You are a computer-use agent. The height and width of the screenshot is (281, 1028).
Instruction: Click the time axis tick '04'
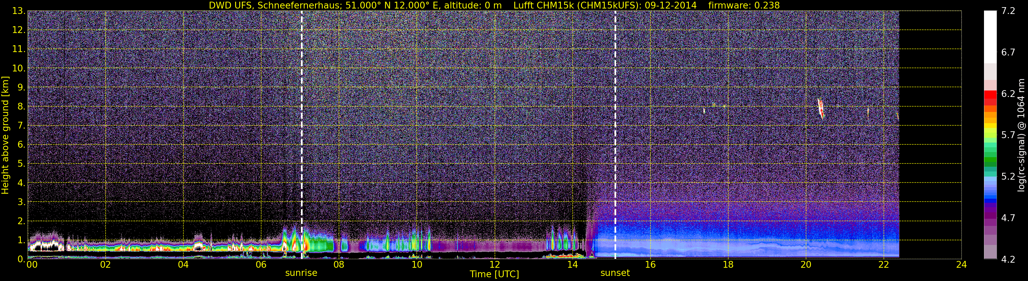[183, 265]
